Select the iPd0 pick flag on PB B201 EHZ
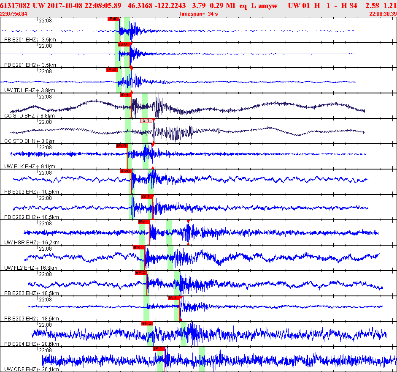Viewport: 397px width, 372px height. 113,19
